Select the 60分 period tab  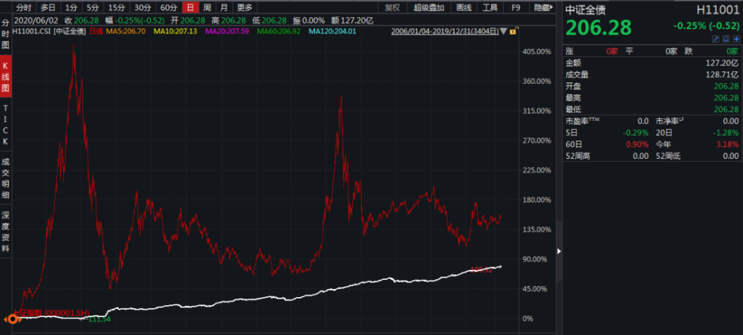pyautogui.click(x=169, y=7)
